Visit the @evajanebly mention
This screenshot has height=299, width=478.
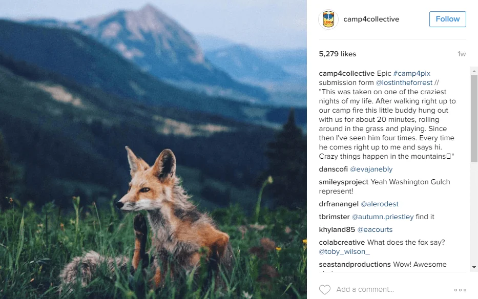[371, 169]
